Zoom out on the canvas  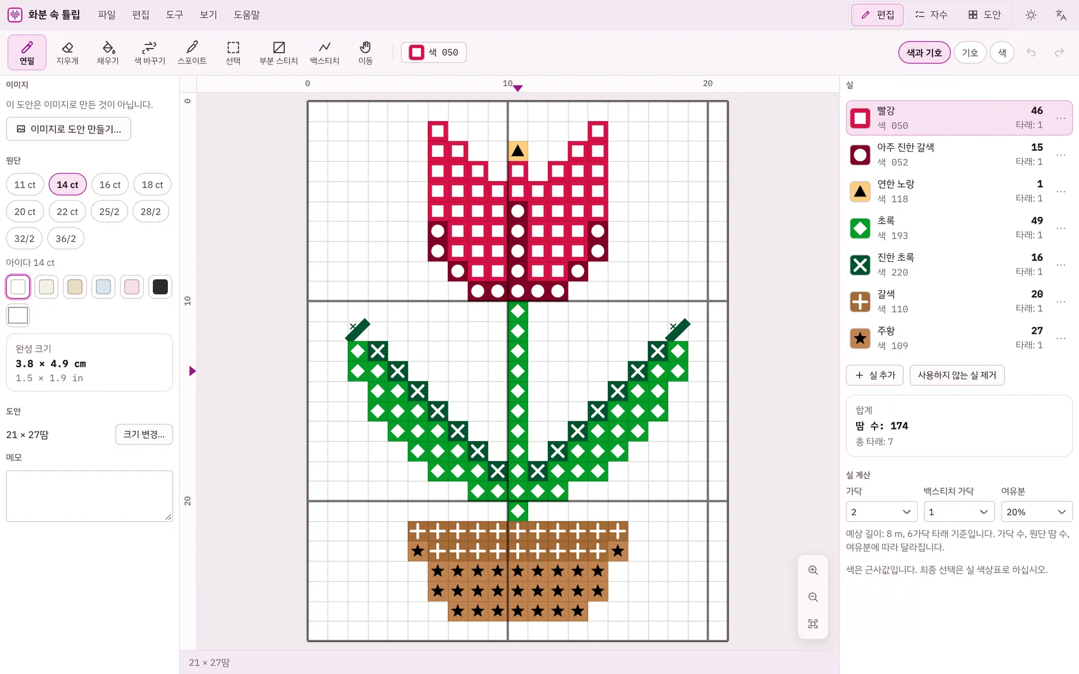[x=813, y=597]
